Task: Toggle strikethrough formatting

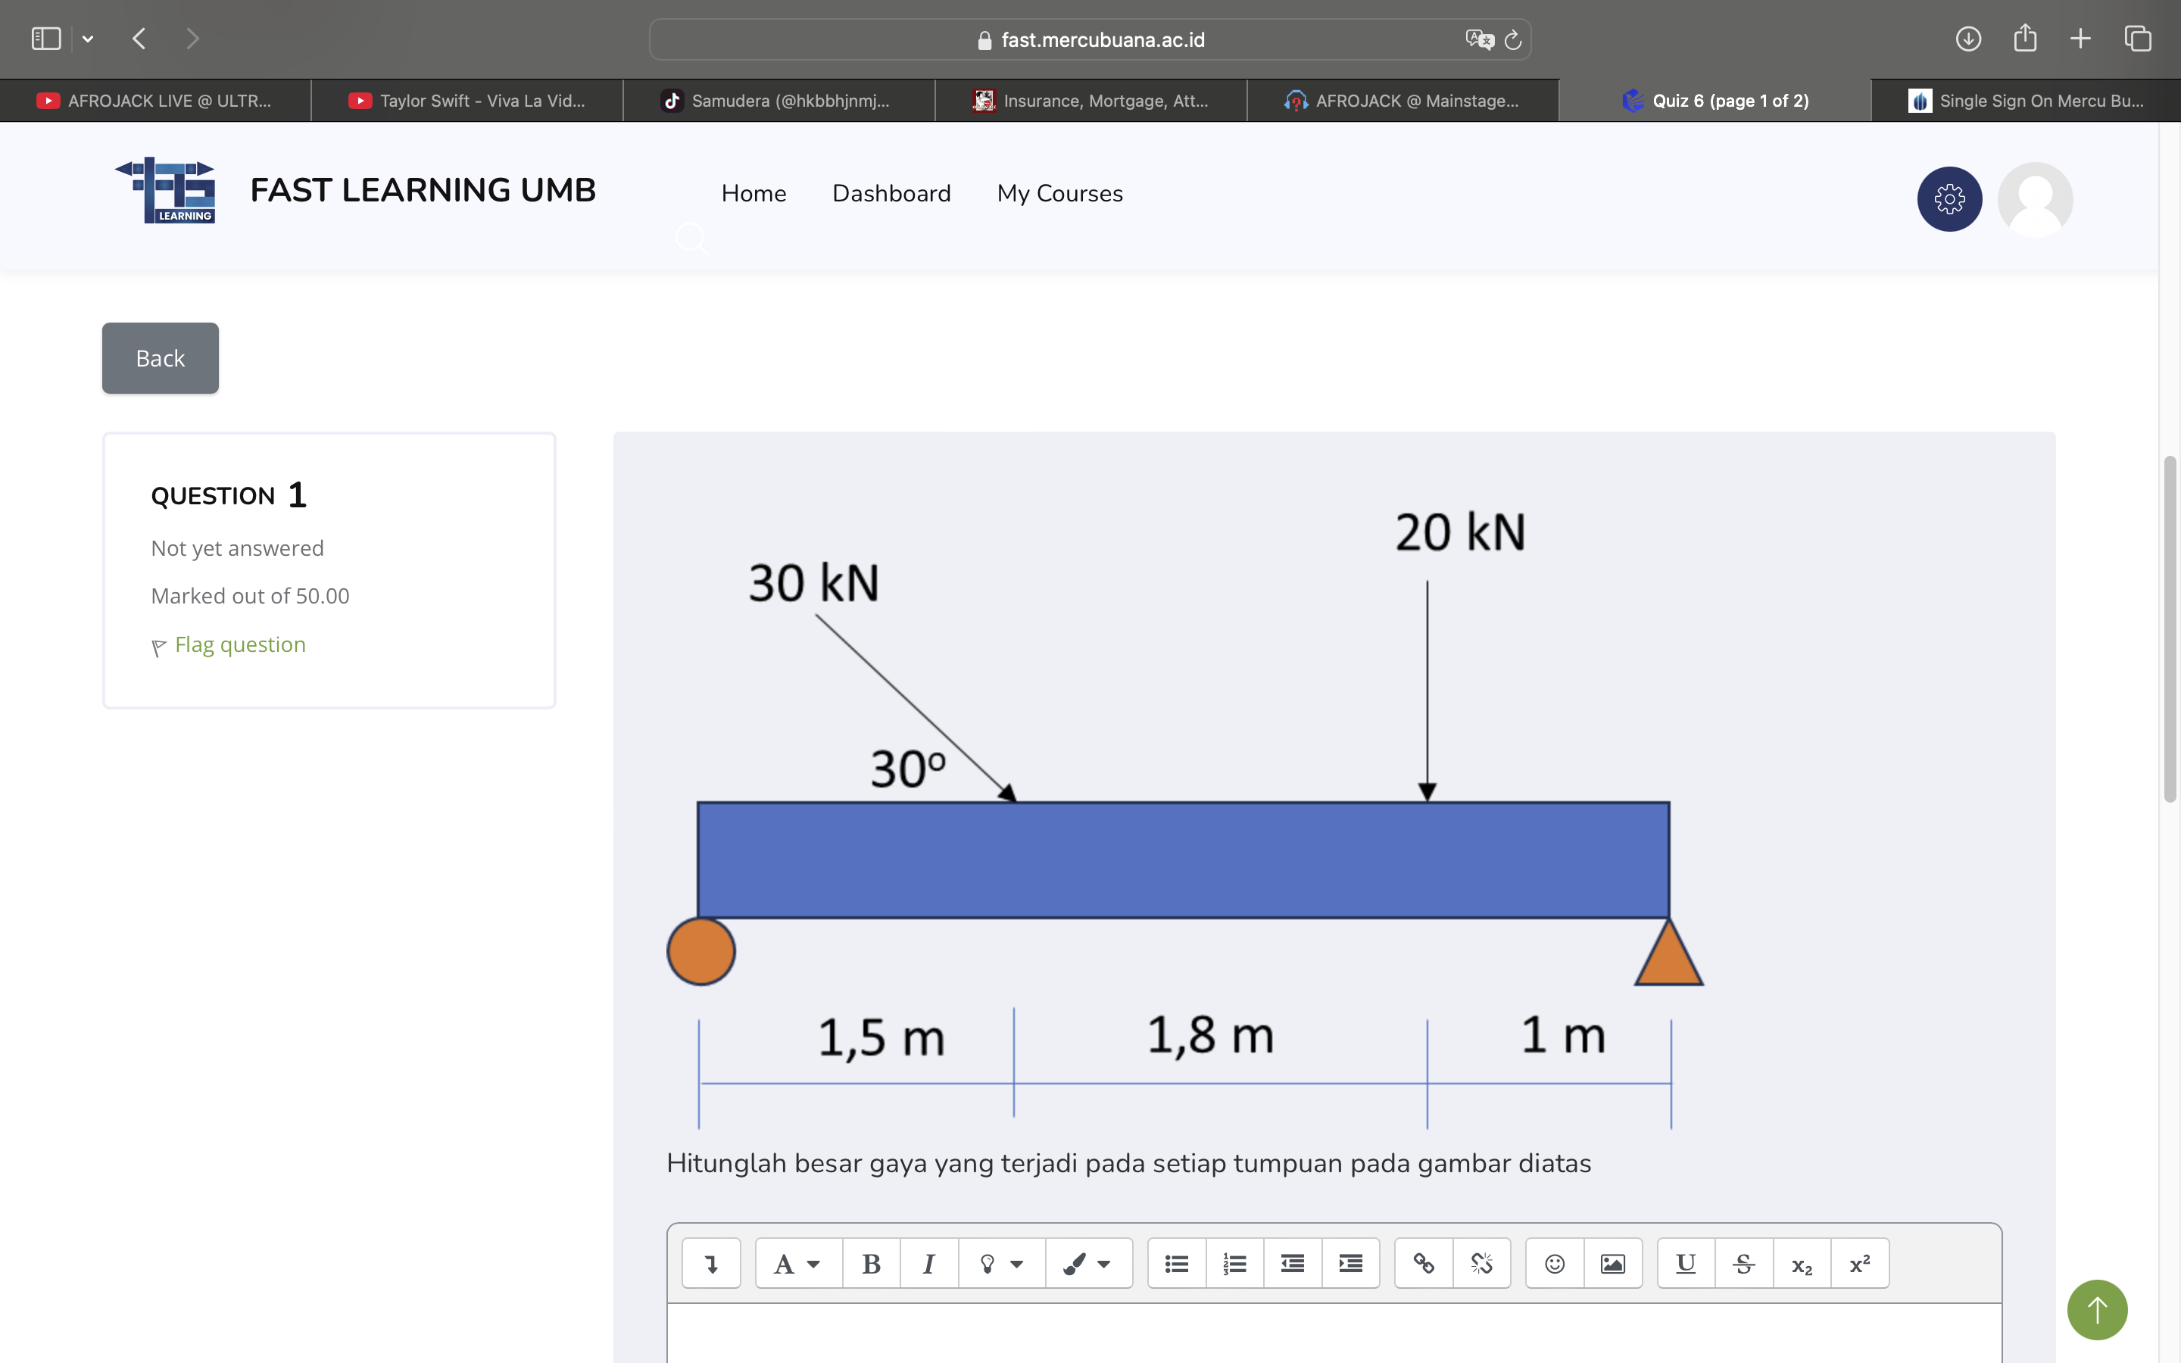Action: click(1744, 1263)
